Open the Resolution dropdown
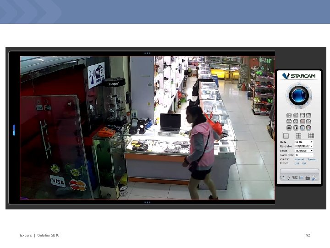The height and width of the screenshot is (248, 330). coord(304,146)
